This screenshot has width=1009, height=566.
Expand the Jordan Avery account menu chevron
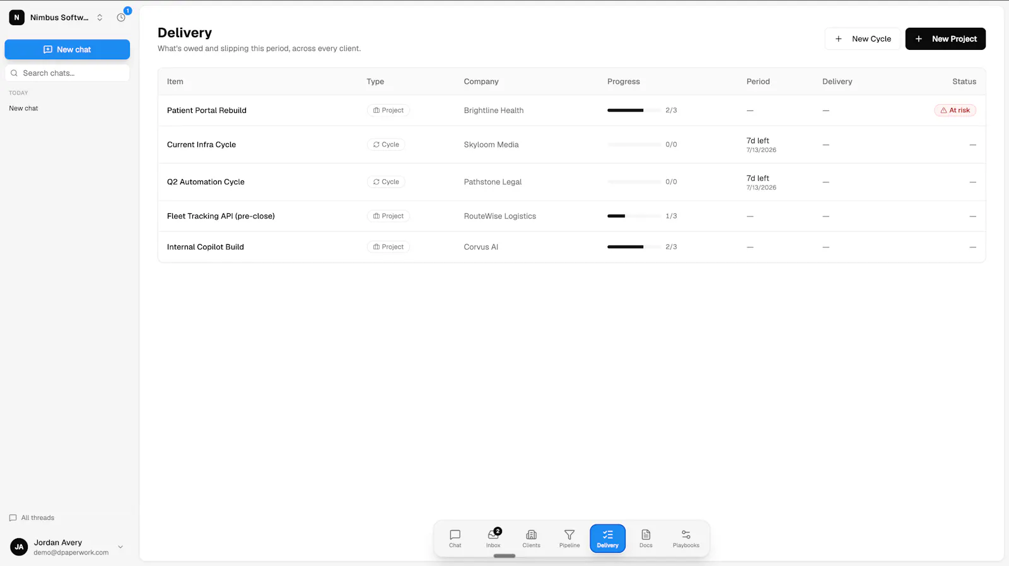(120, 547)
